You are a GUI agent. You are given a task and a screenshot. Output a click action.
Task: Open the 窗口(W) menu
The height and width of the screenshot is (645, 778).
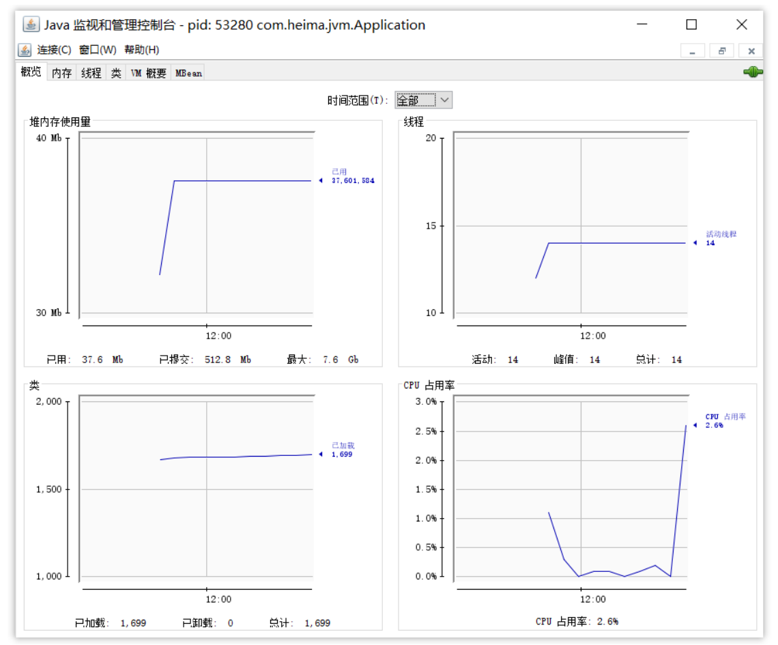coord(98,50)
